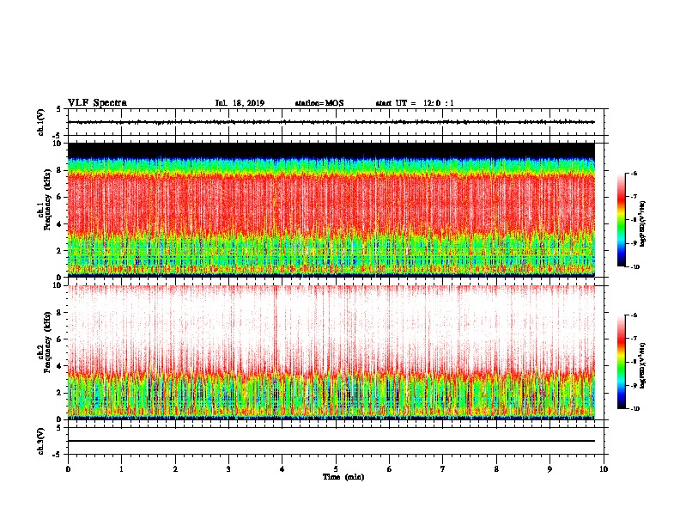Click the '-6' label on ch.1 color bar
This screenshot has width=680, height=526.
pos(634,173)
